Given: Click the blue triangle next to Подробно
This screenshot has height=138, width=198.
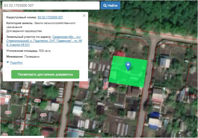Looking at the screenshot, I should (8, 62).
